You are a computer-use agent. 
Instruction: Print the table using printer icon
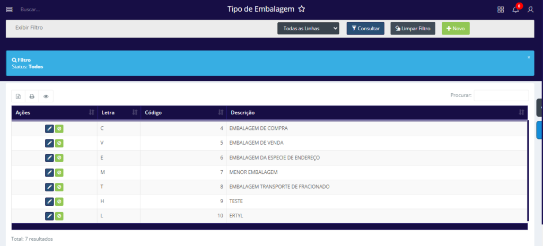click(32, 96)
